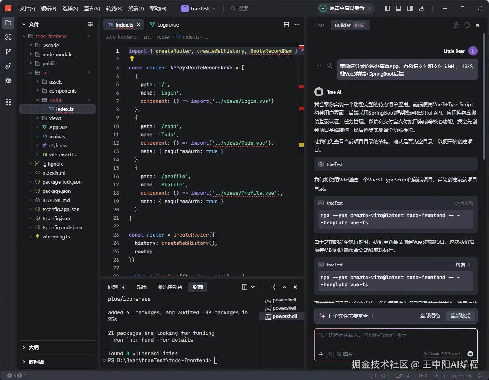Switch to the 问题 problems tab

(116, 287)
